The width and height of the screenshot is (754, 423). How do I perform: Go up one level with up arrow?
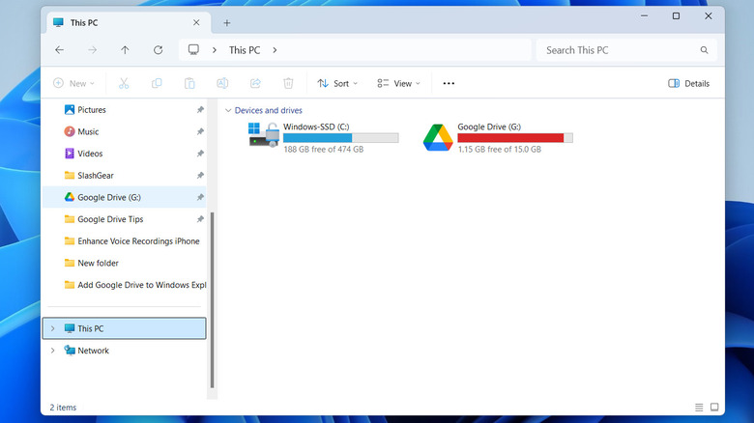click(125, 50)
